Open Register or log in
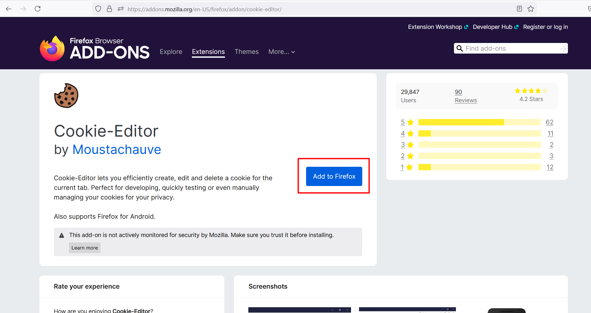591x313 pixels. 545,27
